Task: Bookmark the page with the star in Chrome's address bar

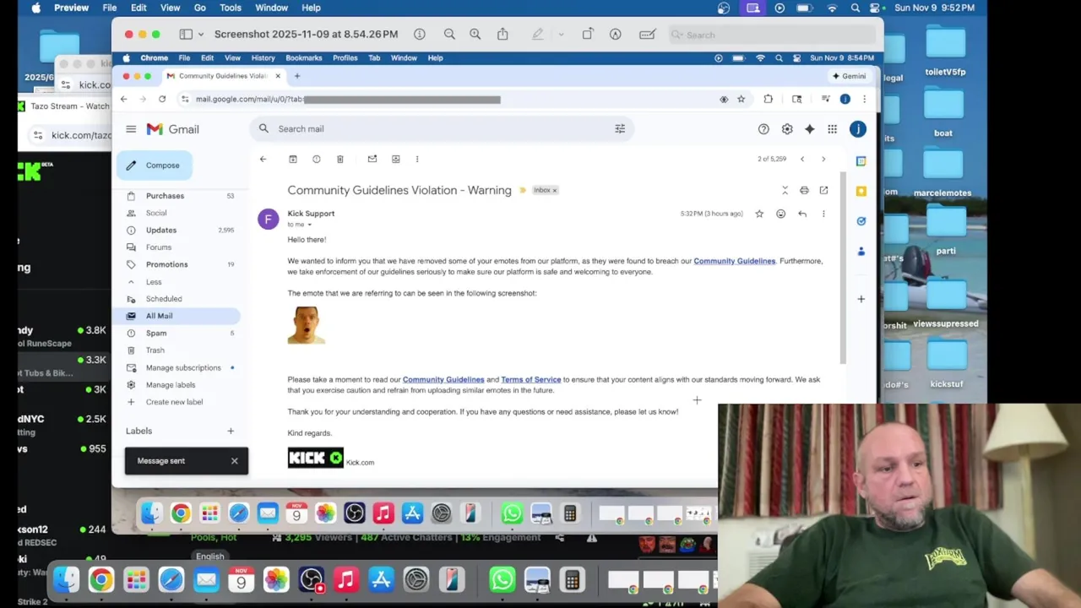Action: click(741, 99)
